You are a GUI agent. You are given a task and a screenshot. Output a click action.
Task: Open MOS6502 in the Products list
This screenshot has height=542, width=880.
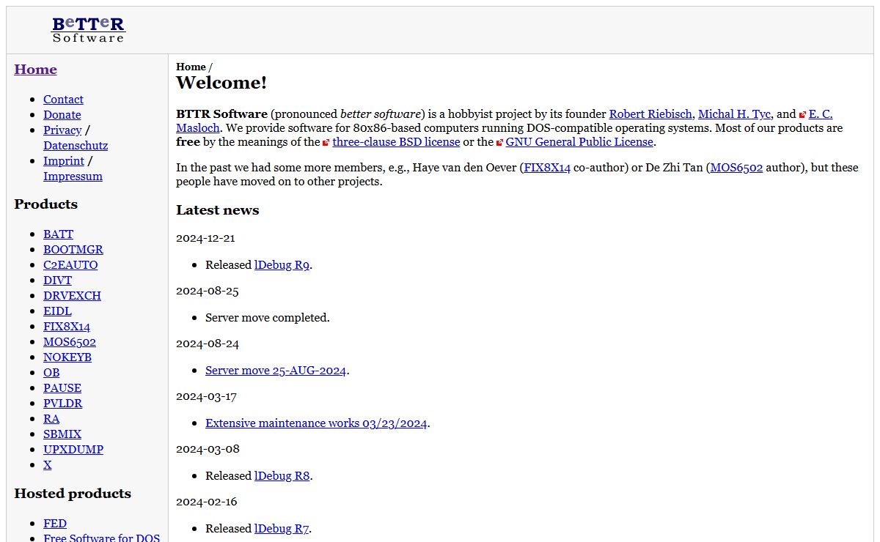tap(70, 342)
